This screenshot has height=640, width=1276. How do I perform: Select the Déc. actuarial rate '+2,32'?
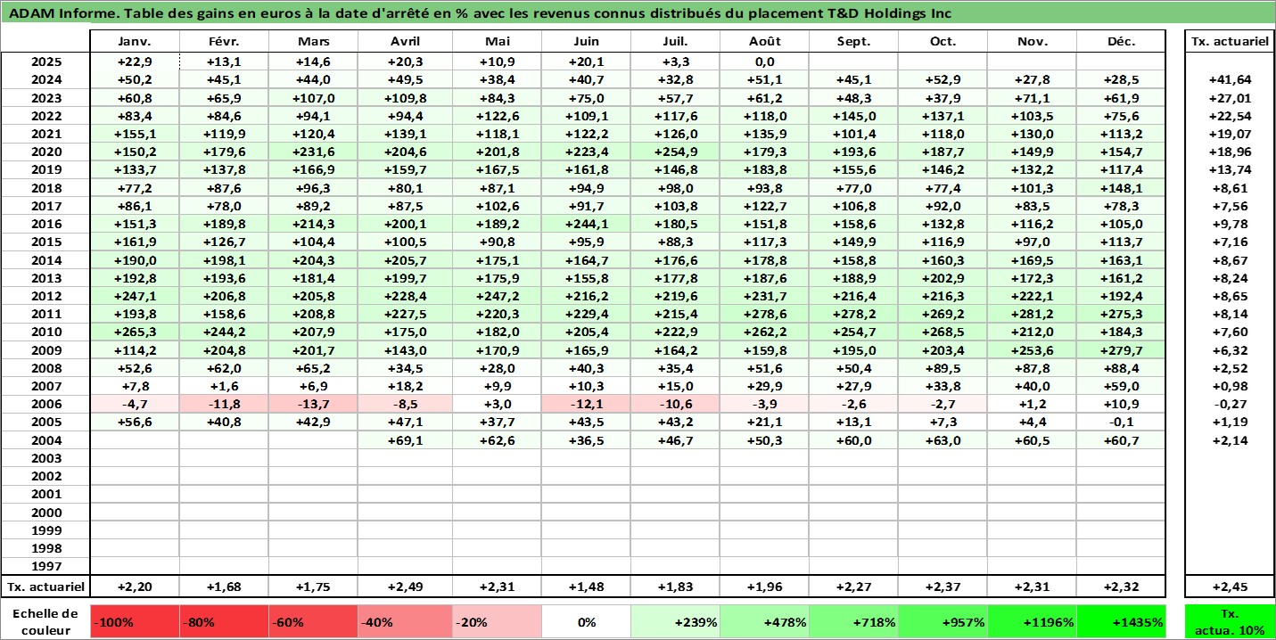tap(1121, 587)
